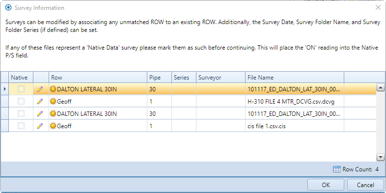This screenshot has height=193, width=386.
Task: Click the table icon beside Row Count
Action: (x=336, y=169)
